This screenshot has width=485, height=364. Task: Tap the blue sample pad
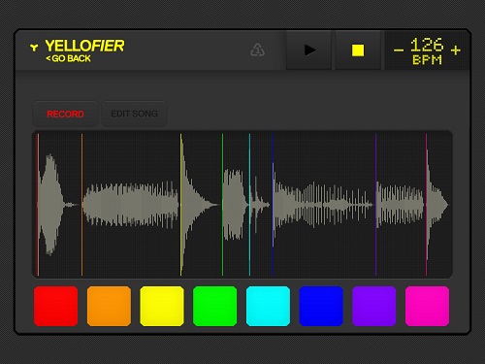tap(321, 306)
